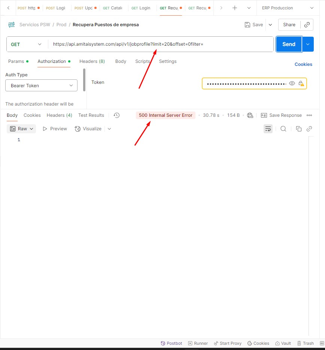The height and width of the screenshot is (350, 325).
Task: Open Trash in the bottom bar
Action: click(x=305, y=343)
